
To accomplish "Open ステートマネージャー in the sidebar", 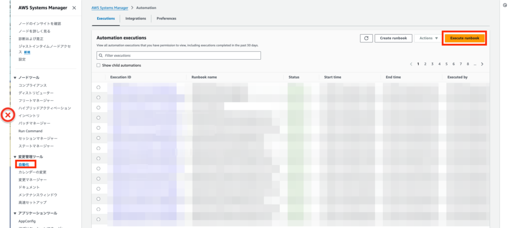I will (36, 146).
